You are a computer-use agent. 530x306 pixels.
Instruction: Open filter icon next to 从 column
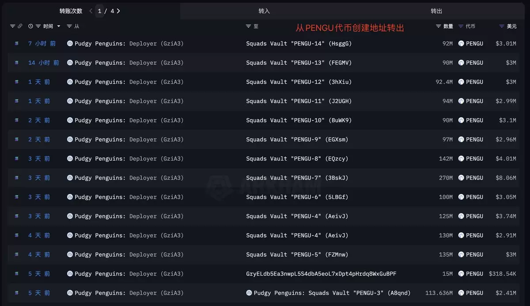click(69, 26)
